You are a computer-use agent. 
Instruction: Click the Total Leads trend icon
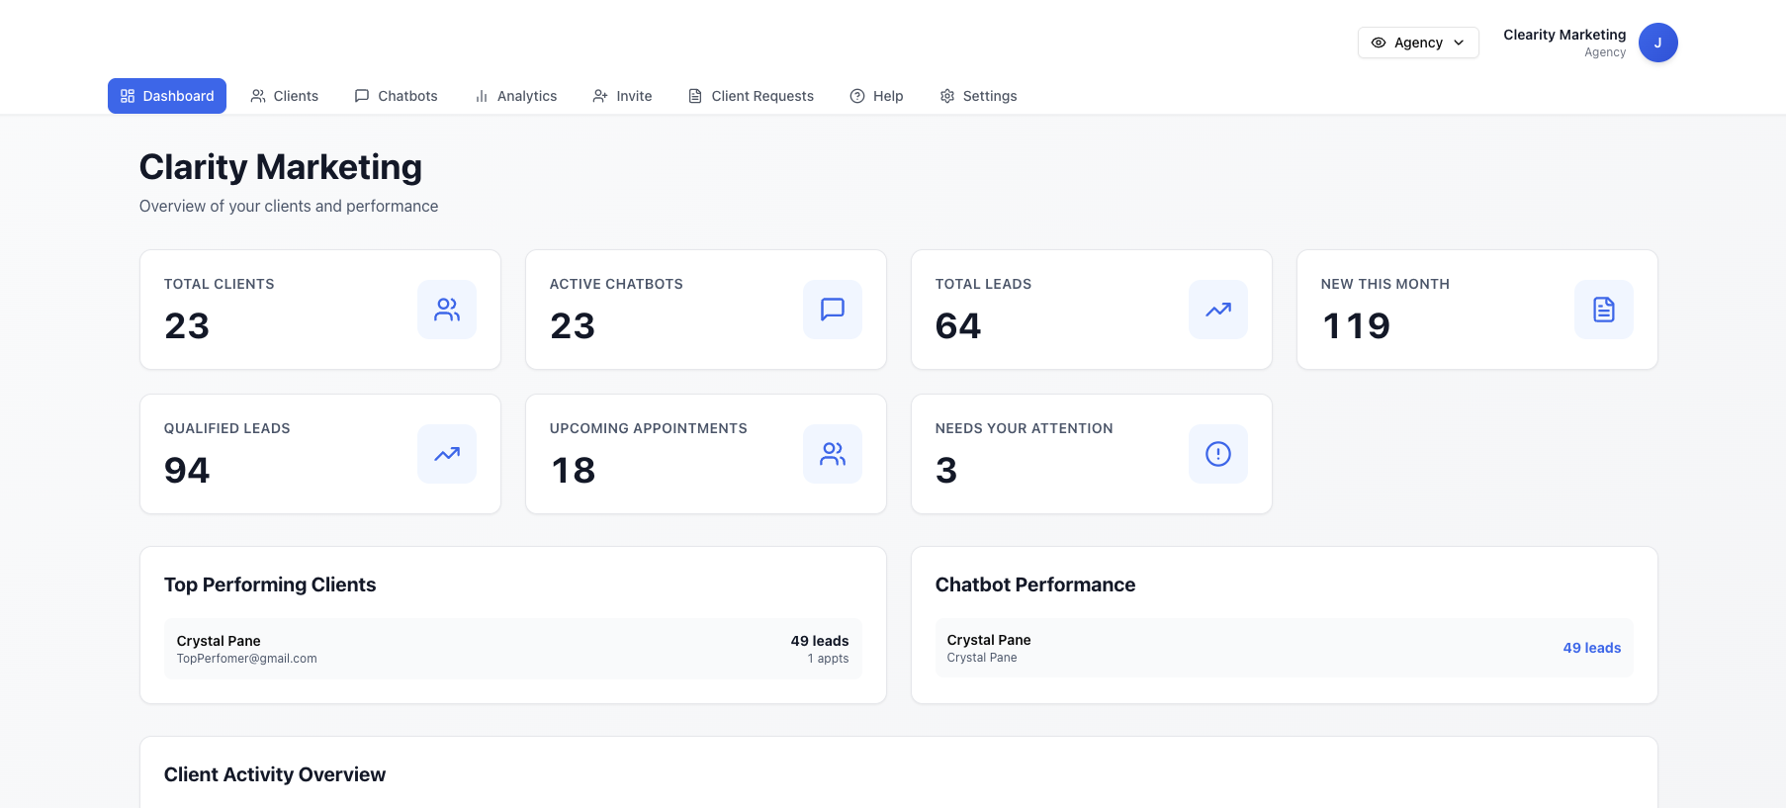[x=1218, y=310]
